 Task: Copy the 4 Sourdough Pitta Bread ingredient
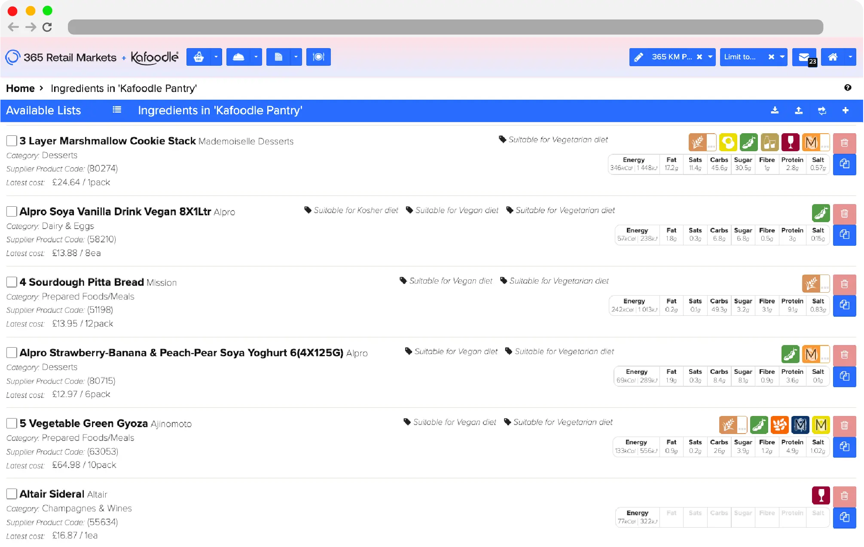[x=844, y=306]
